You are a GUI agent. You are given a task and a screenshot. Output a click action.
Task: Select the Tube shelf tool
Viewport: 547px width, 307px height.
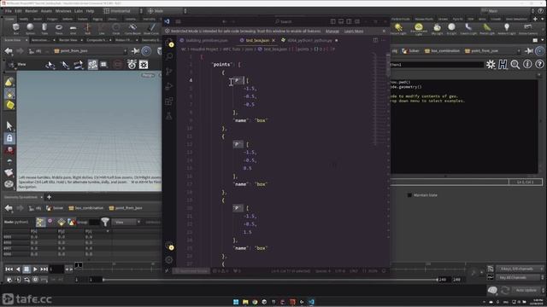[x=44, y=28]
